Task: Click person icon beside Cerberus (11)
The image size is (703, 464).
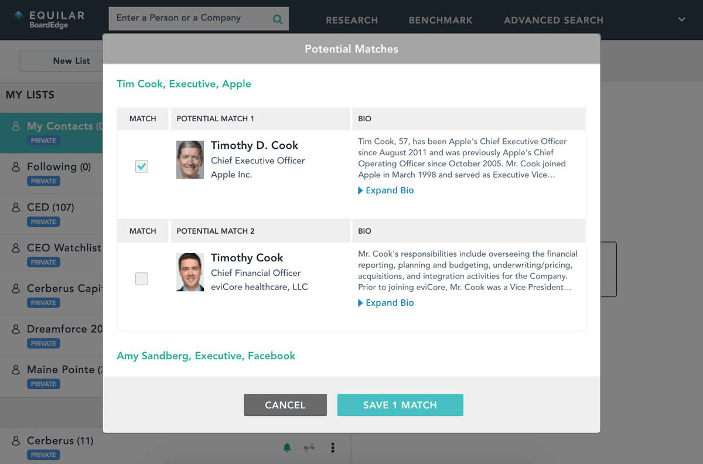Action: [x=16, y=441]
